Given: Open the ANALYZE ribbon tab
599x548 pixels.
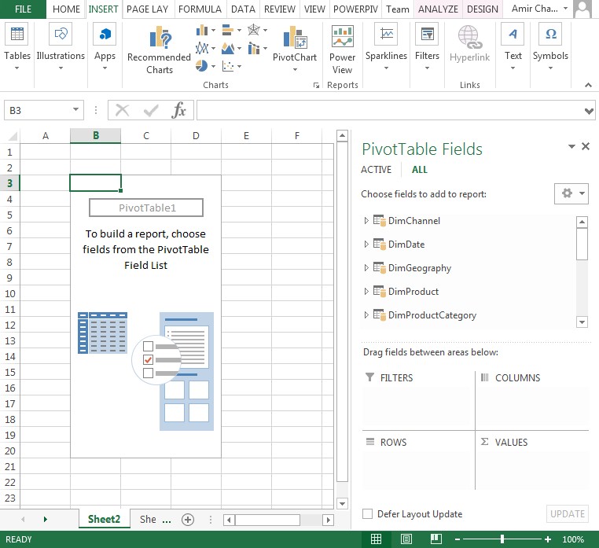Looking at the screenshot, I should [x=439, y=9].
